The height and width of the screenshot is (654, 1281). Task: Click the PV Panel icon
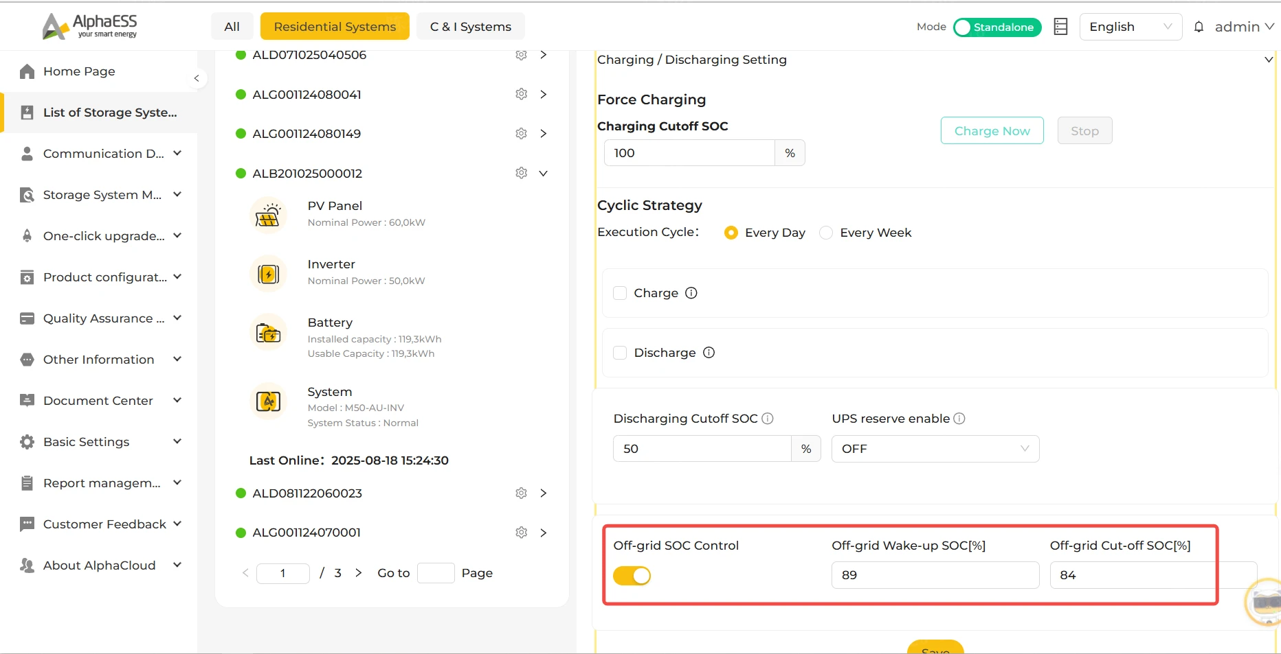pos(268,215)
